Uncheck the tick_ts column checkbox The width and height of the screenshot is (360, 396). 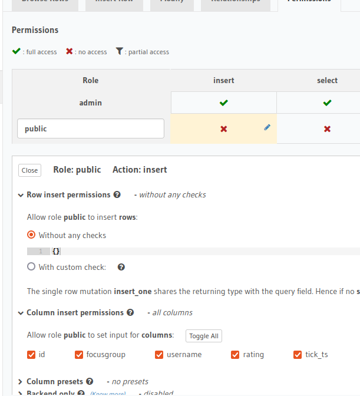coord(298,355)
